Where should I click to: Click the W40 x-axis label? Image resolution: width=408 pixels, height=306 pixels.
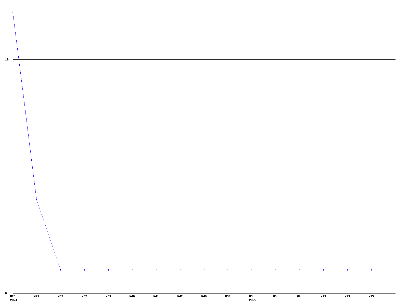[132, 296]
